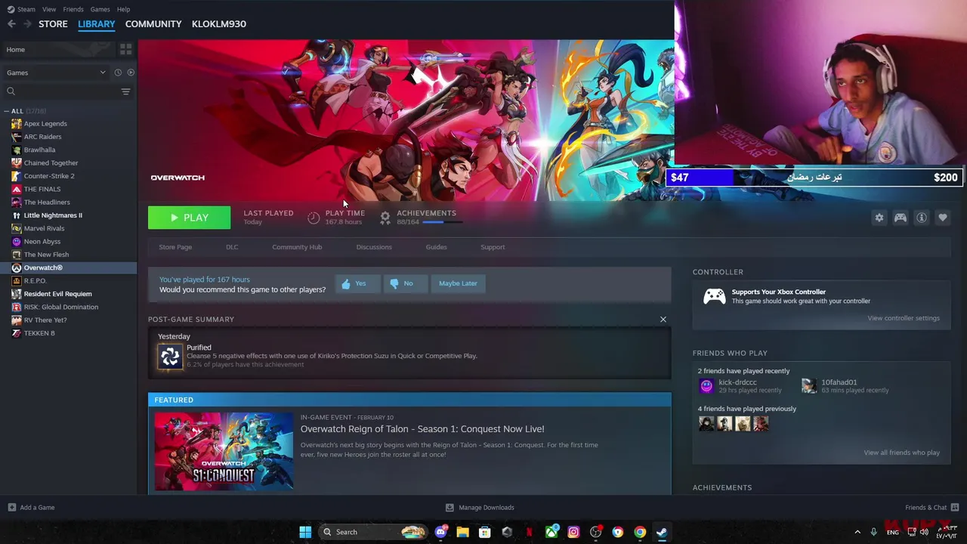This screenshot has width=967, height=544.
Task: Select Marvel Rivals in library list
Action: coord(44,228)
